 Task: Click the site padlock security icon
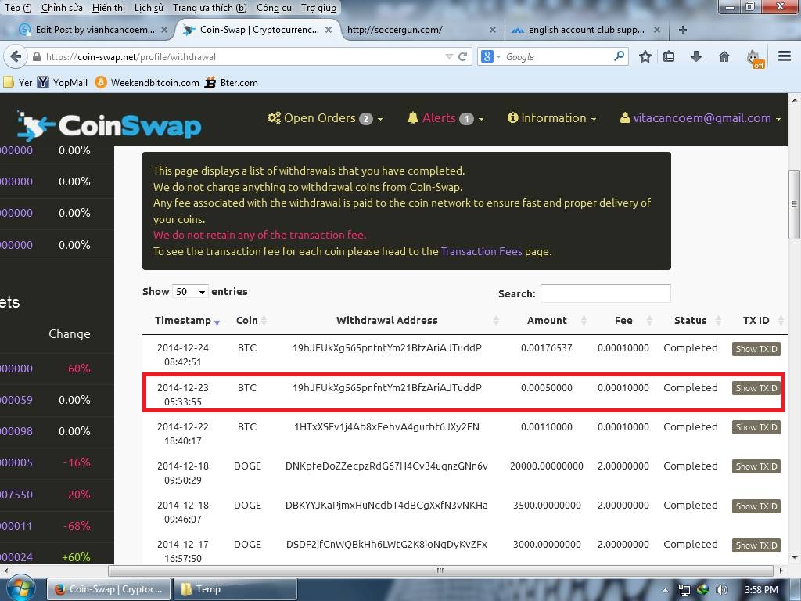(37, 56)
